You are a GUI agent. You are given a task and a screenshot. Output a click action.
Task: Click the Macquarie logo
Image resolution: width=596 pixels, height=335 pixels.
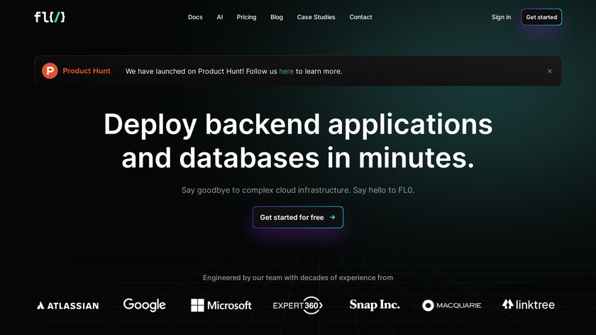click(x=451, y=305)
